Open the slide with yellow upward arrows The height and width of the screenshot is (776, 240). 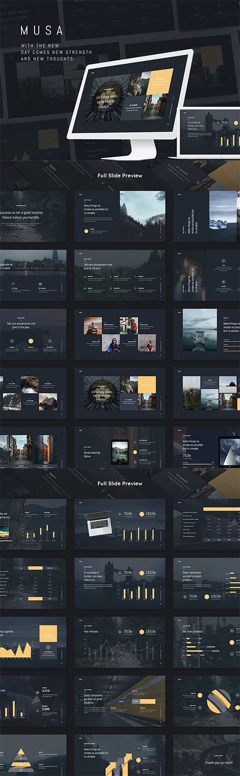pyautogui.click(x=120, y=755)
